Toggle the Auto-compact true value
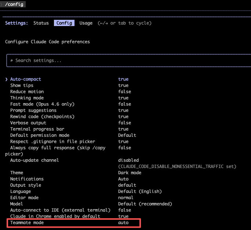The image size is (251, 230). (123, 79)
